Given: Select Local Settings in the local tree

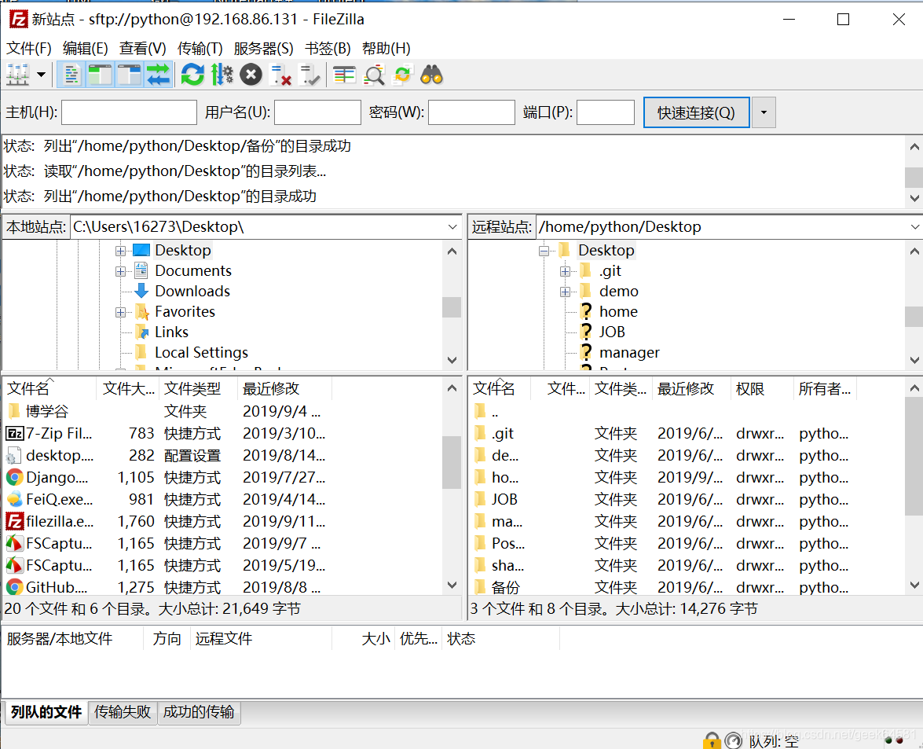Looking at the screenshot, I should click(201, 352).
